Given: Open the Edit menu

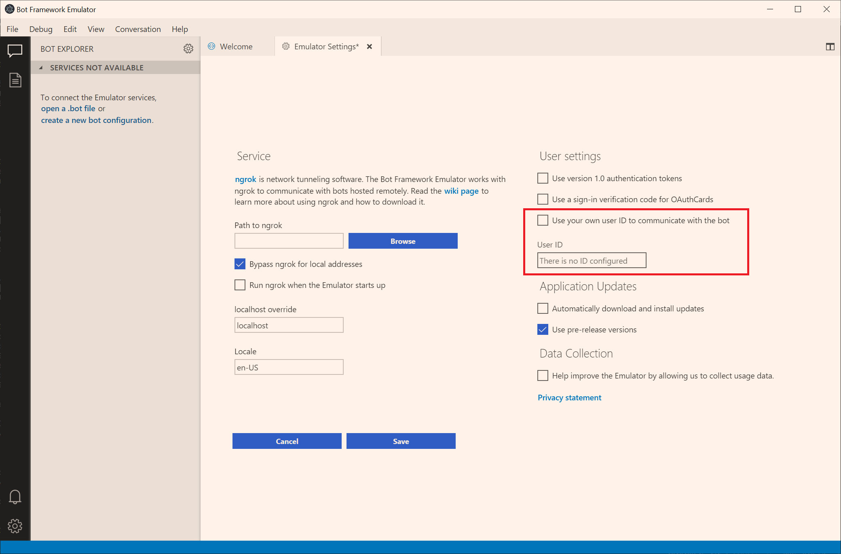Looking at the screenshot, I should 70,29.
